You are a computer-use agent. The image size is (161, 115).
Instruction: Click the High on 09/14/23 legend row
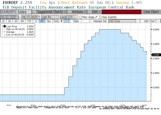tap(15, 29)
